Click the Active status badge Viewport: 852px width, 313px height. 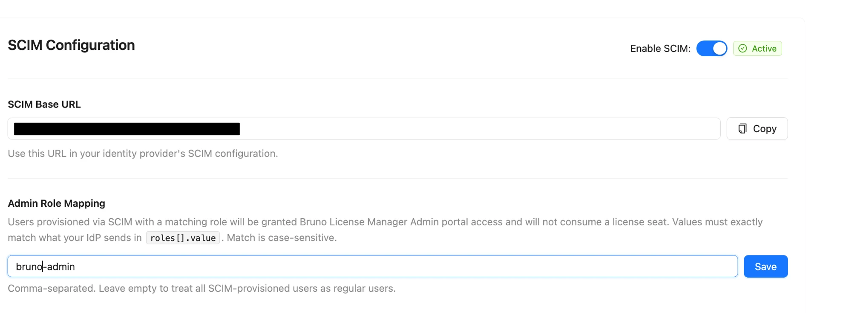pos(757,49)
